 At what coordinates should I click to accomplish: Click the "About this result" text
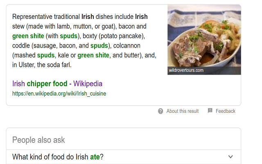(x=183, y=111)
